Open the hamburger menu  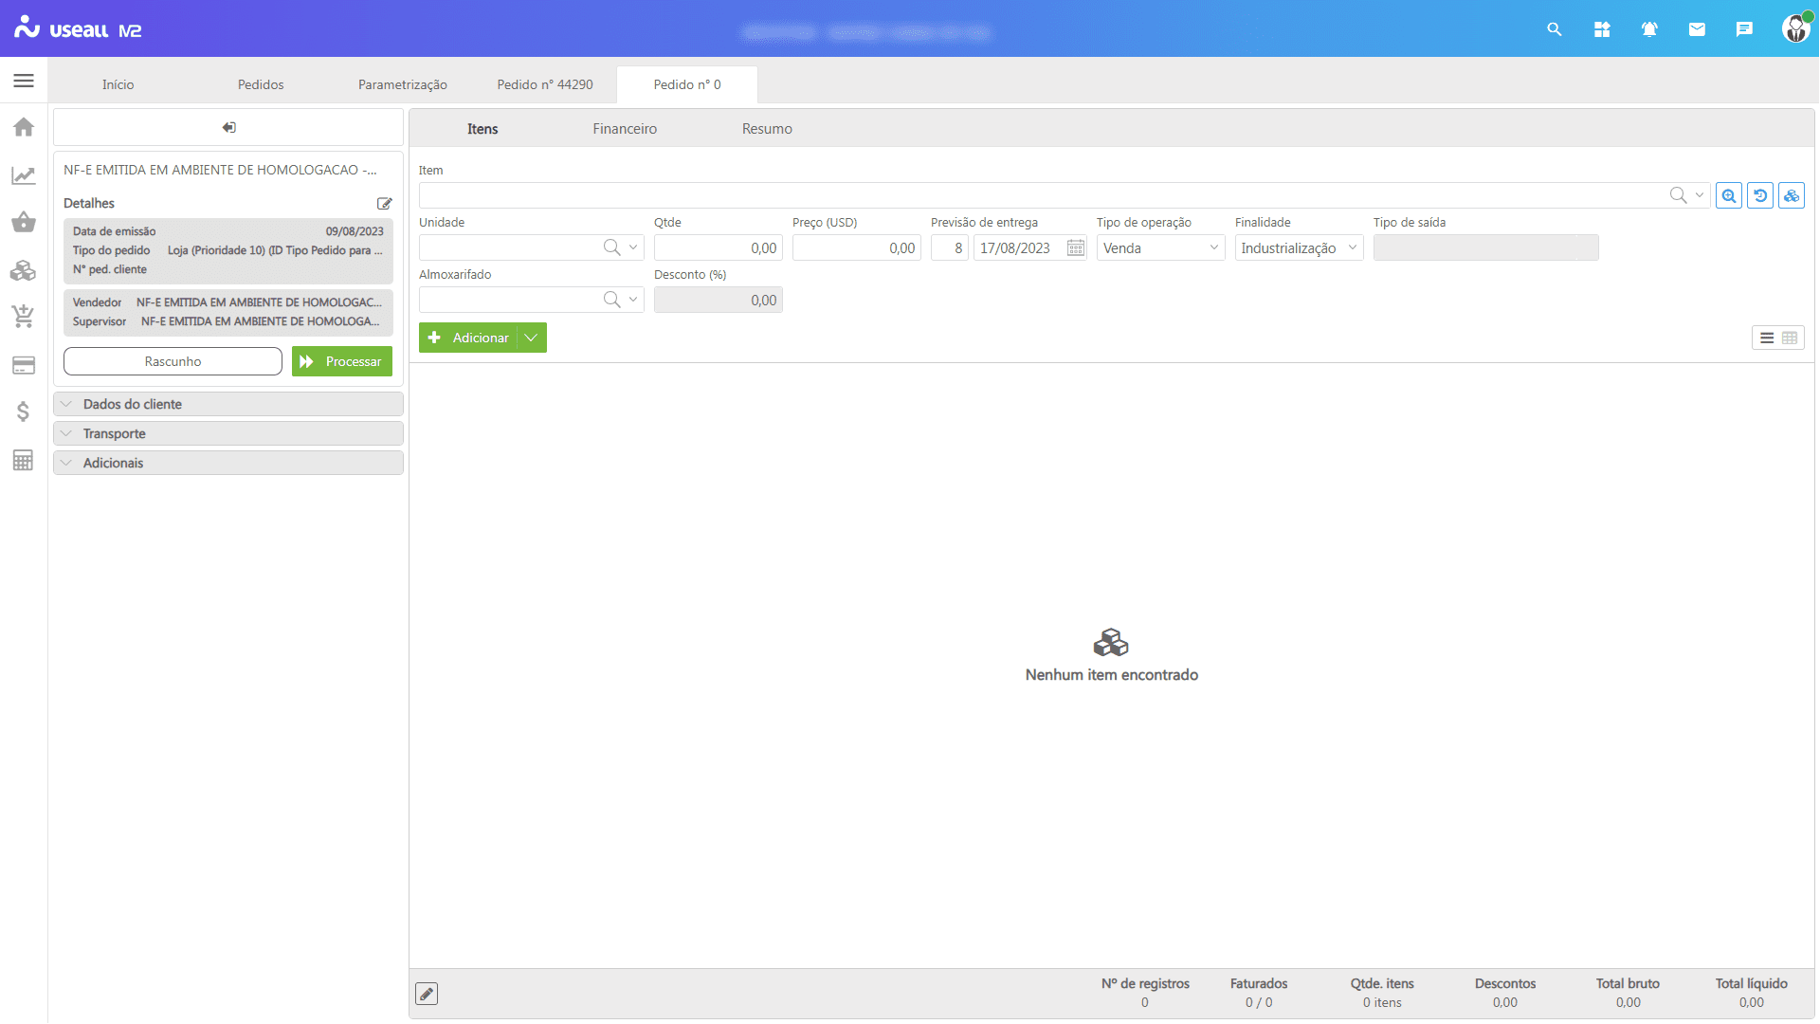(x=24, y=81)
